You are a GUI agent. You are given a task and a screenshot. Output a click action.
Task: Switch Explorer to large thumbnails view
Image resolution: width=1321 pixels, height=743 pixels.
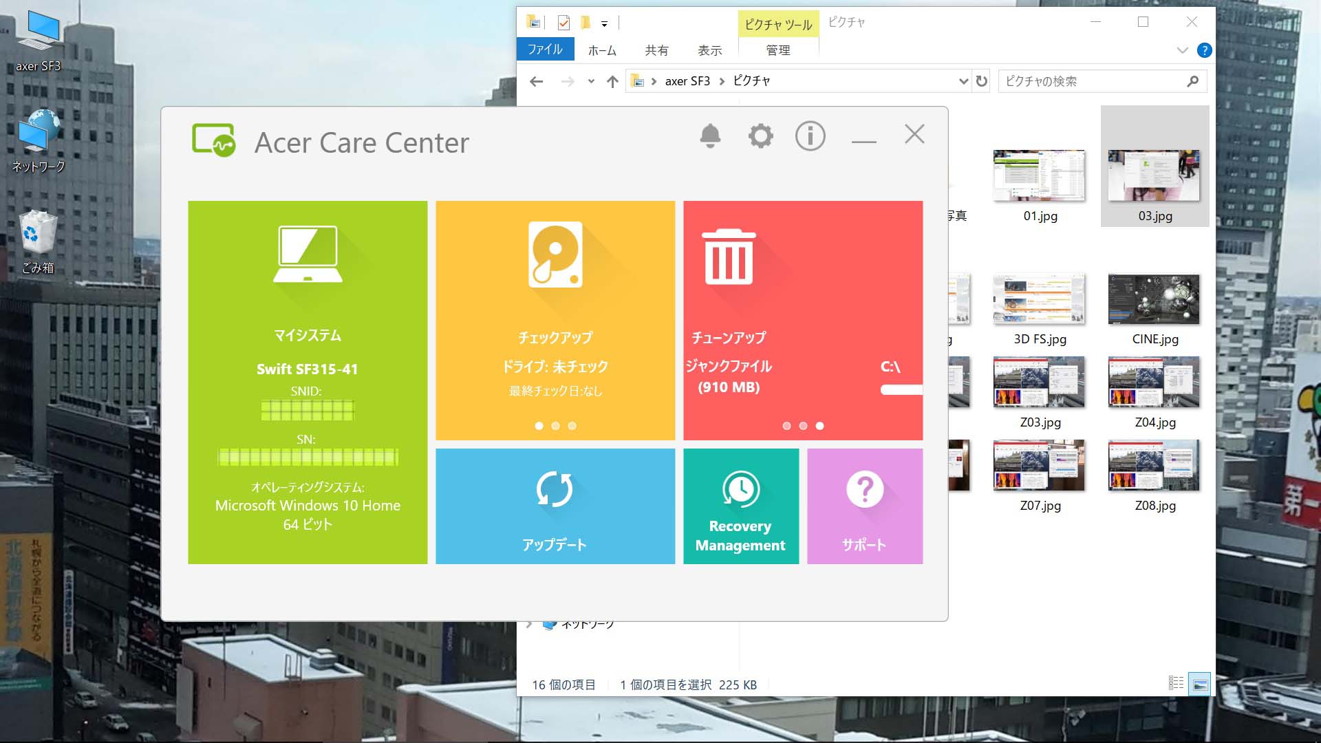1199,684
